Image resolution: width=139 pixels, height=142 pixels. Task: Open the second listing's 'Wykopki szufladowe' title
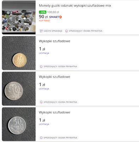pyautogui.click(x=54, y=41)
